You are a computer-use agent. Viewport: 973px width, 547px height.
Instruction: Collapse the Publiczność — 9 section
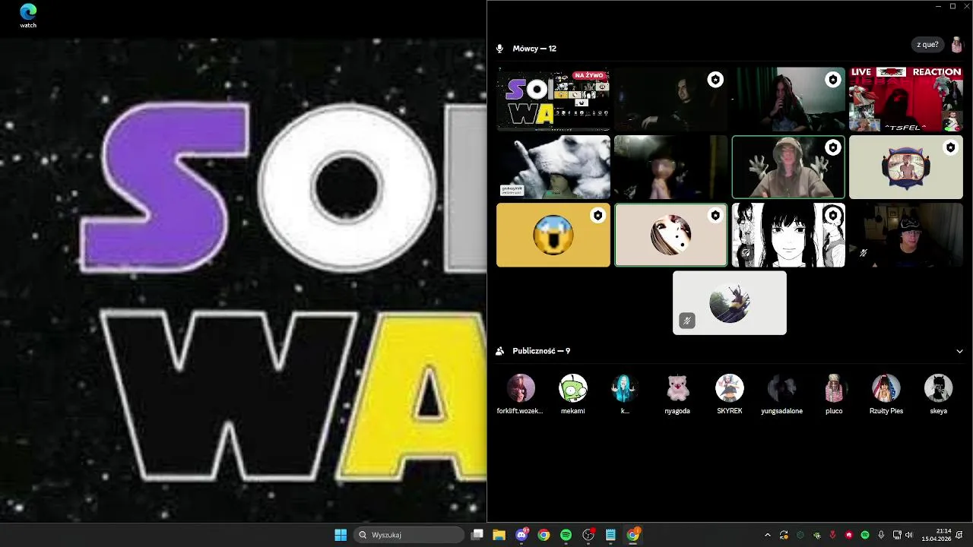(x=960, y=351)
